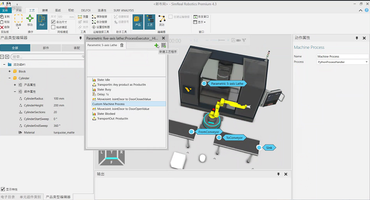Select the Custom Machine Process statement
The image size is (370, 200).
click(129, 104)
